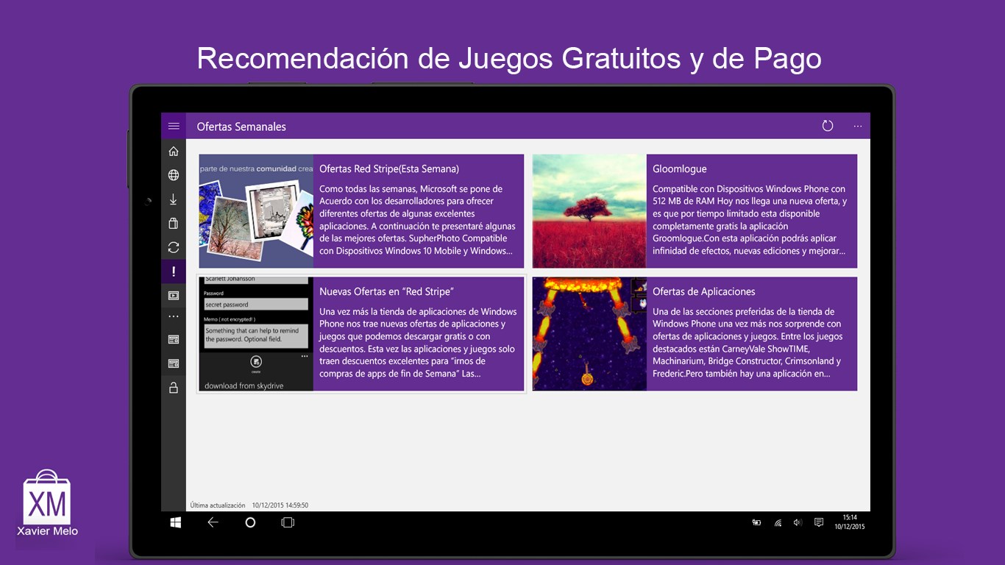Screen dimensions: 1005x565
Task: Open Task View in the taskbar
Action: (x=288, y=522)
